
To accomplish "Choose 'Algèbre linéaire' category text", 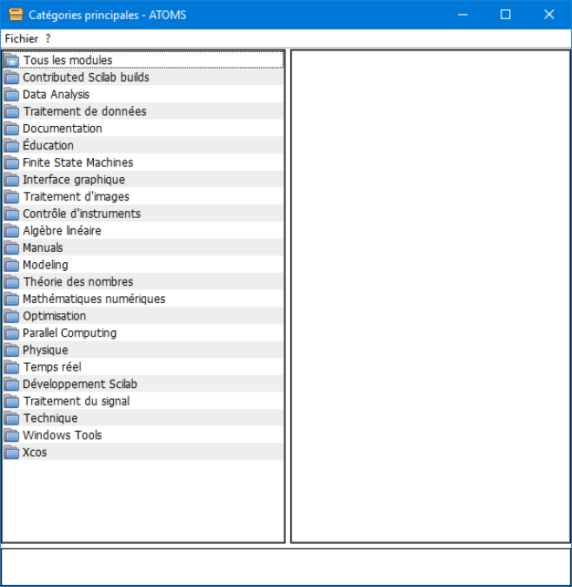I will click(x=63, y=231).
